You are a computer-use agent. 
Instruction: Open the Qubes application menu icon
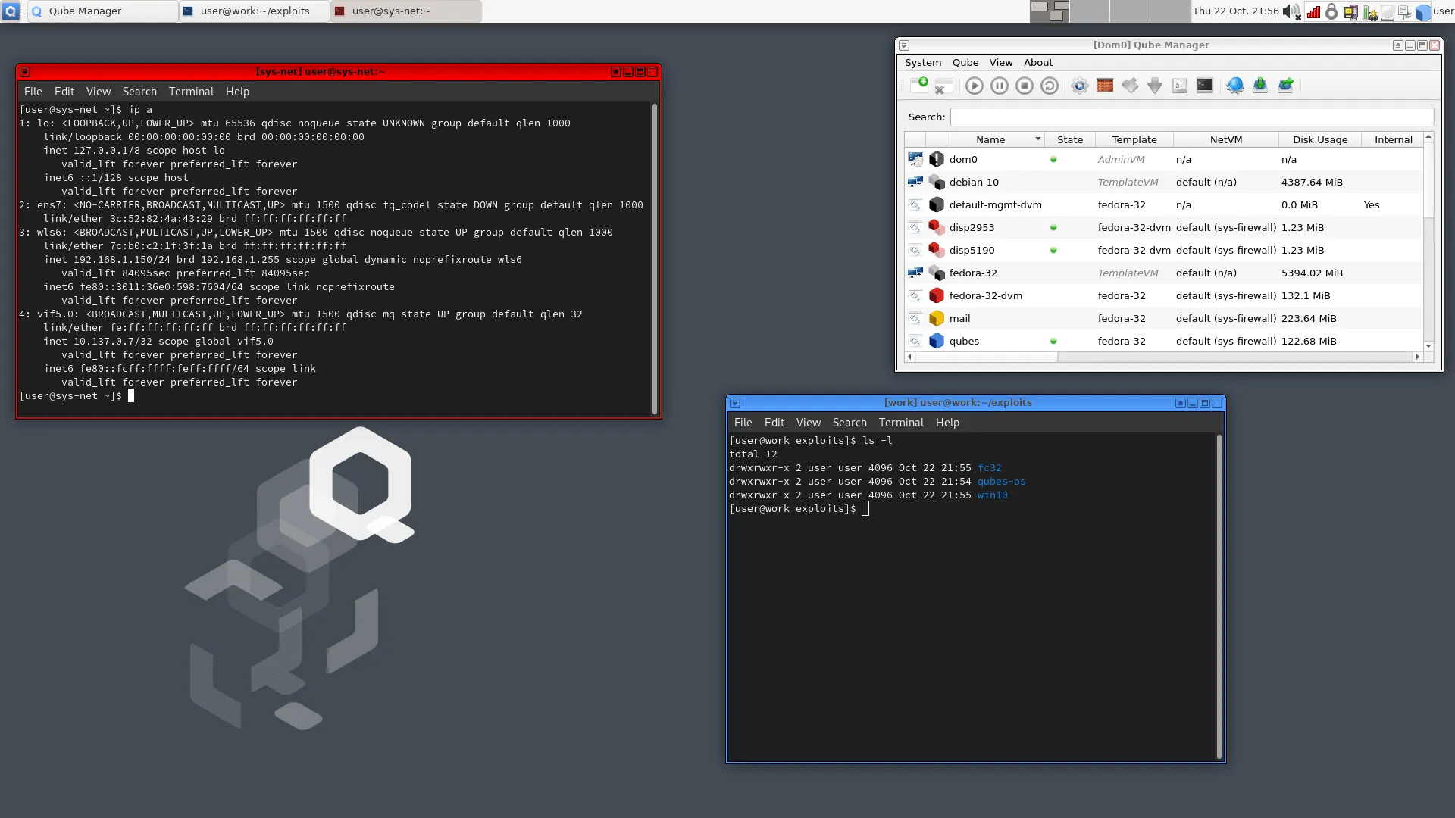click(11, 11)
